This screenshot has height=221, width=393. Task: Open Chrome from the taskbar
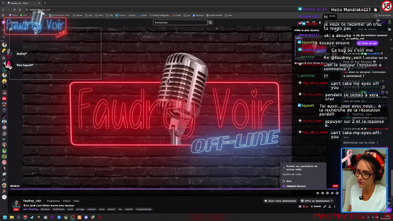tap(66, 217)
